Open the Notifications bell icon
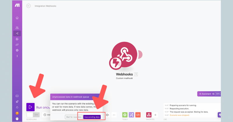Image resolution: width=233 pixels, height=122 pixels. 17,107
